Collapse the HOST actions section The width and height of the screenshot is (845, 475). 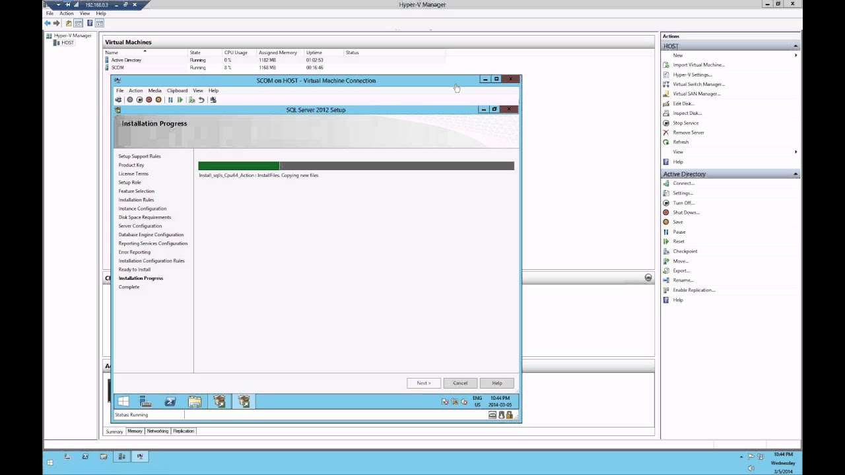[x=795, y=46]
